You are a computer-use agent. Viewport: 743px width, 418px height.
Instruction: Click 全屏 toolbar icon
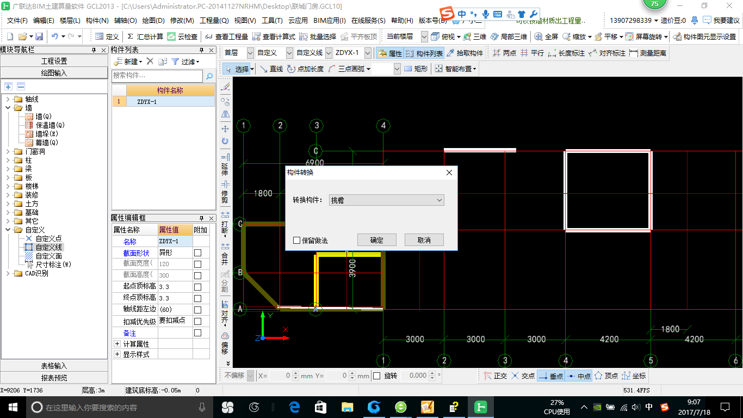pyautogui.click(x=546, y=36)
